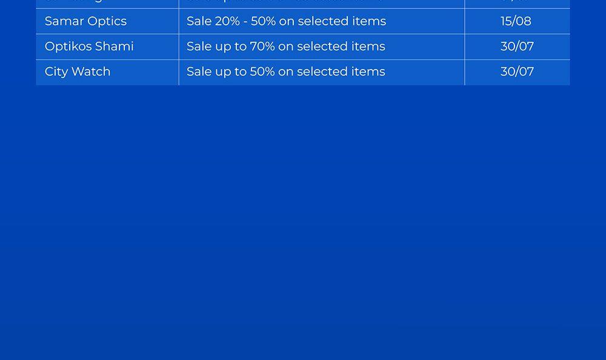Click the word "Shami" in Optikos Shami
The image size is (606, 360).
[x=115, y=47]
